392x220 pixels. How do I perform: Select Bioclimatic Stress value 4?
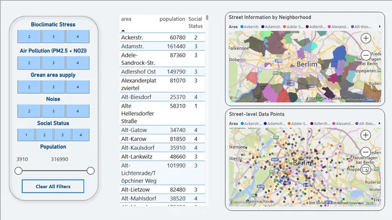(78, 37)
